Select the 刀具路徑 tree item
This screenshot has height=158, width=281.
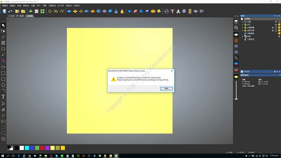click(250, 39)
